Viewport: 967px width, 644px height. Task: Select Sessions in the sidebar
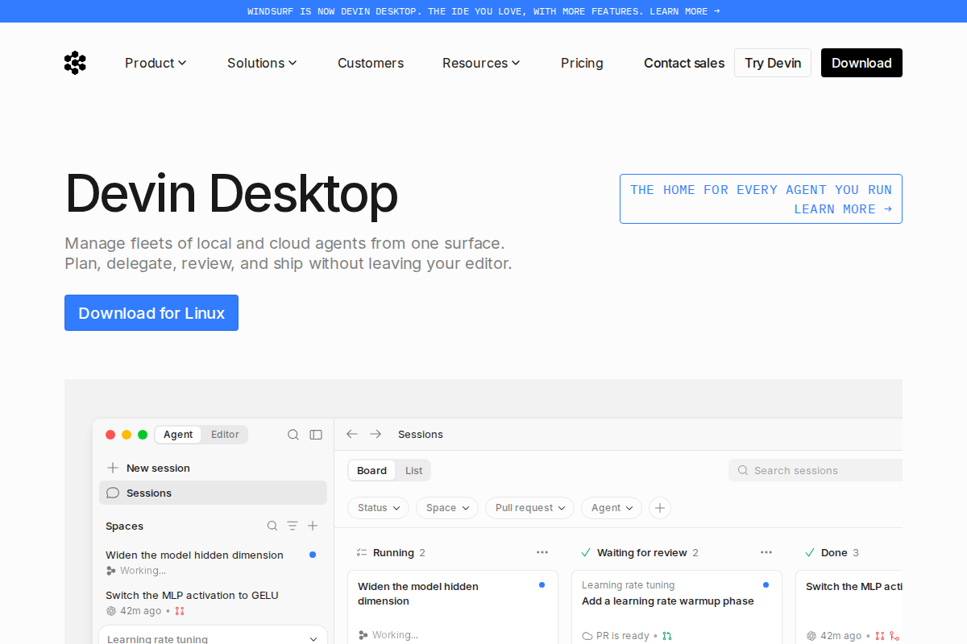point(213,493)
